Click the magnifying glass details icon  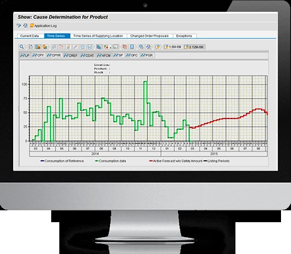coord(21,47)
